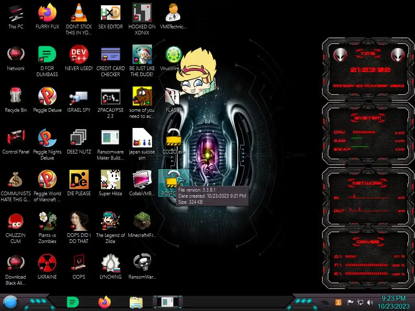Select the 'some of you need to ac...' dog icon

click(x=142, y=102)
